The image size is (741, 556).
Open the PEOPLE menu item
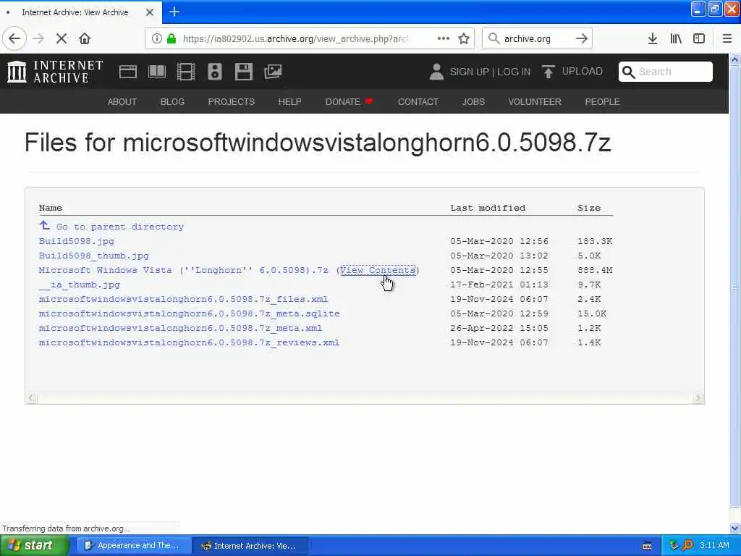point(603,101)
